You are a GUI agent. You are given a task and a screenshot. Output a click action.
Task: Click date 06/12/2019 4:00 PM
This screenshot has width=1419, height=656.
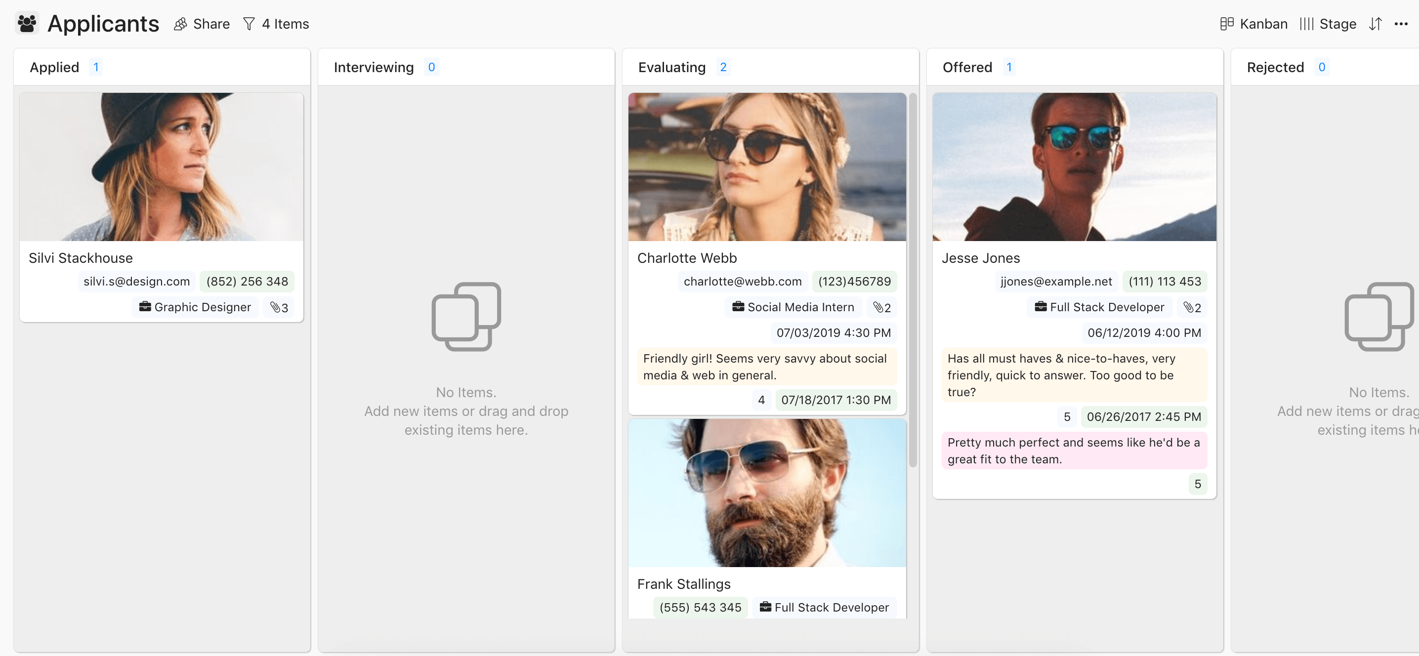click(x=1144, y=332)
